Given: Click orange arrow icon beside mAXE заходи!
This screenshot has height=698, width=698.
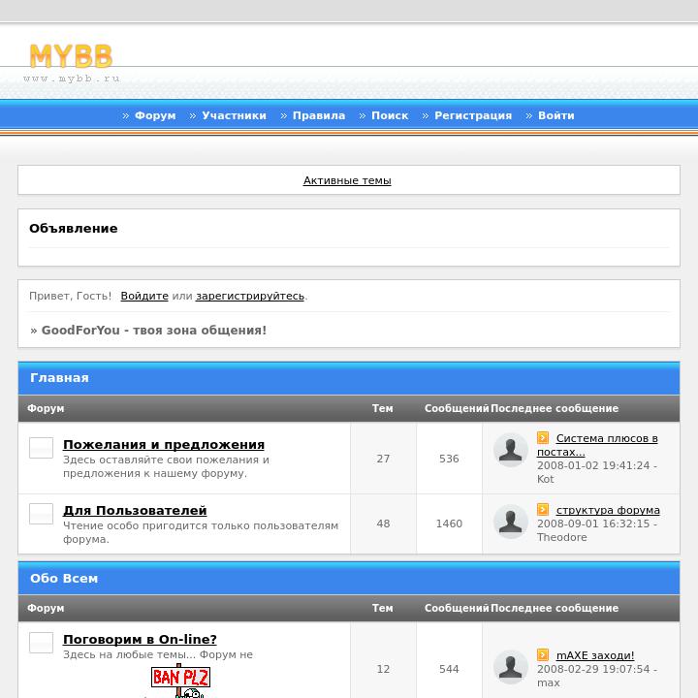Looking at the screenshot, I should [x=543, y=654].
